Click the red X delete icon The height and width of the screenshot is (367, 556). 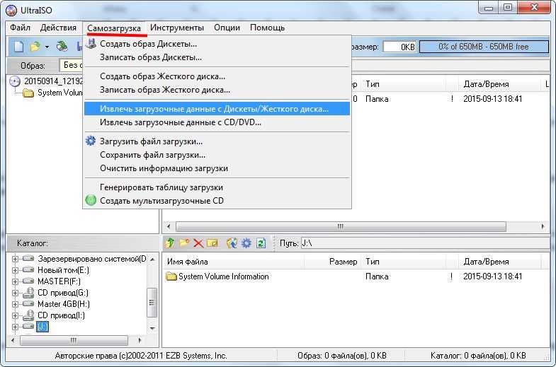pyautogui.click(x=198, y=243)
